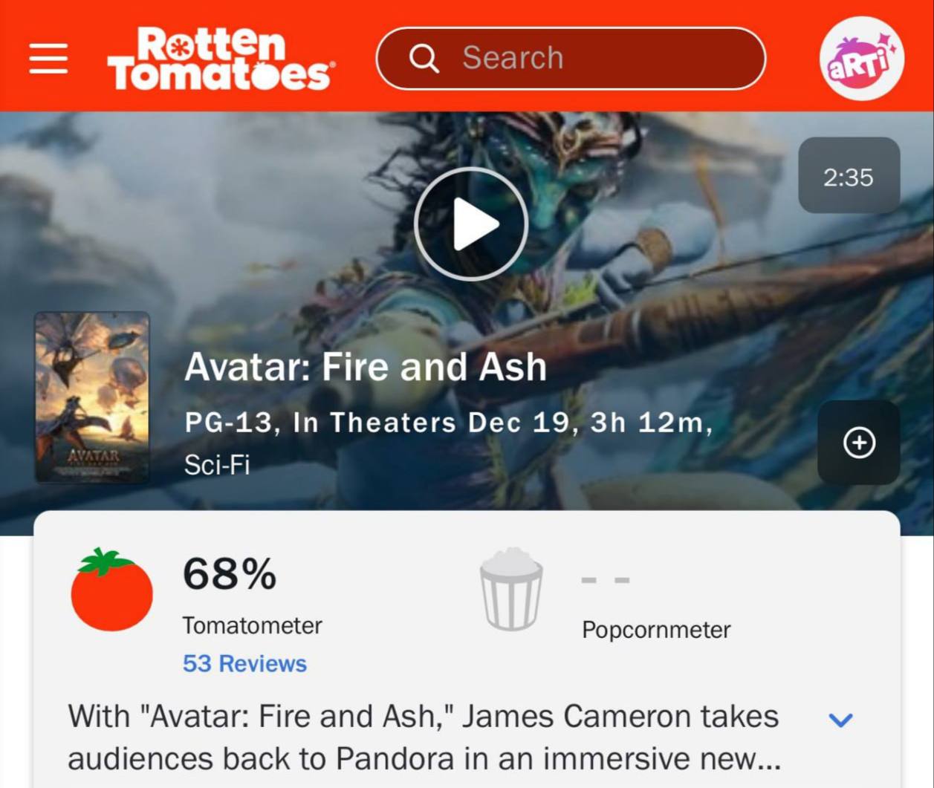The width and height of the screenshot is (934, 788).
Task: Open the hamburger navigation menu
Action: (x=48, y=59)
